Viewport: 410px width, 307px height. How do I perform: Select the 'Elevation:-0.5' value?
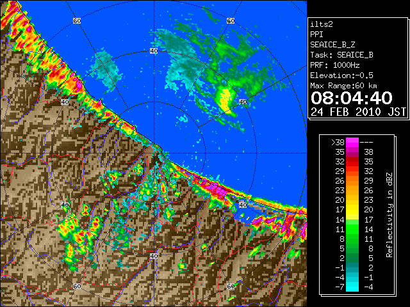(x=341, y=75)
